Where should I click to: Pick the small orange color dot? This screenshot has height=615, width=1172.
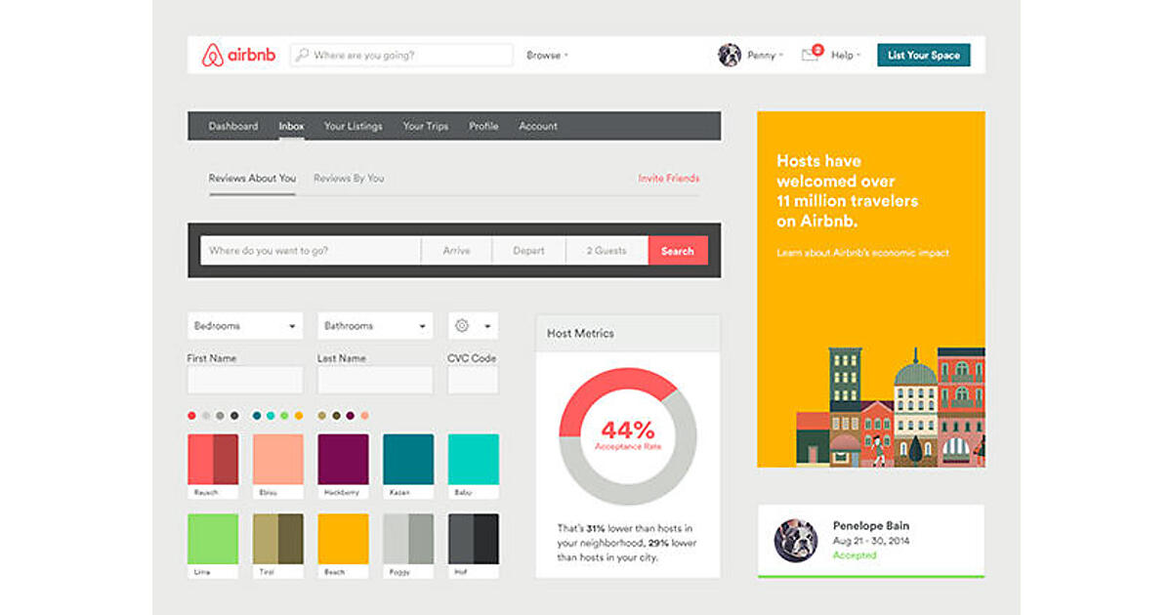[x=299, y=416]
